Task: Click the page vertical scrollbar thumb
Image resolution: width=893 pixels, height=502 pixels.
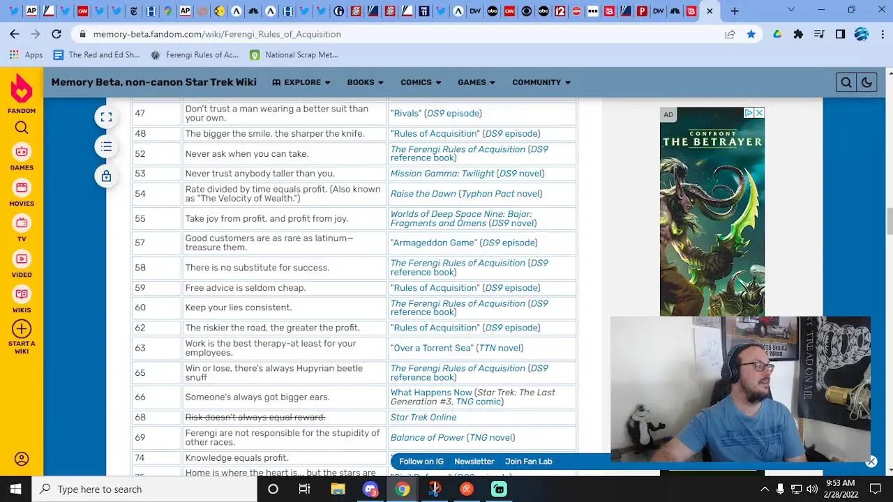Action: [890, 222]
